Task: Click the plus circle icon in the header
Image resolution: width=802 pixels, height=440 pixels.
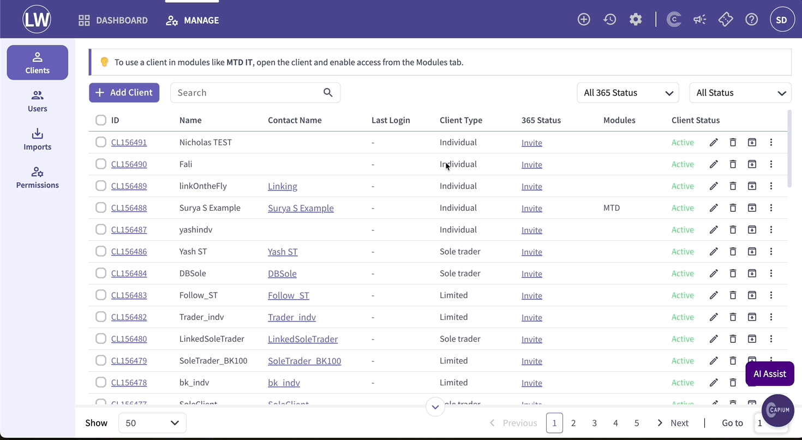Action: 584,20
